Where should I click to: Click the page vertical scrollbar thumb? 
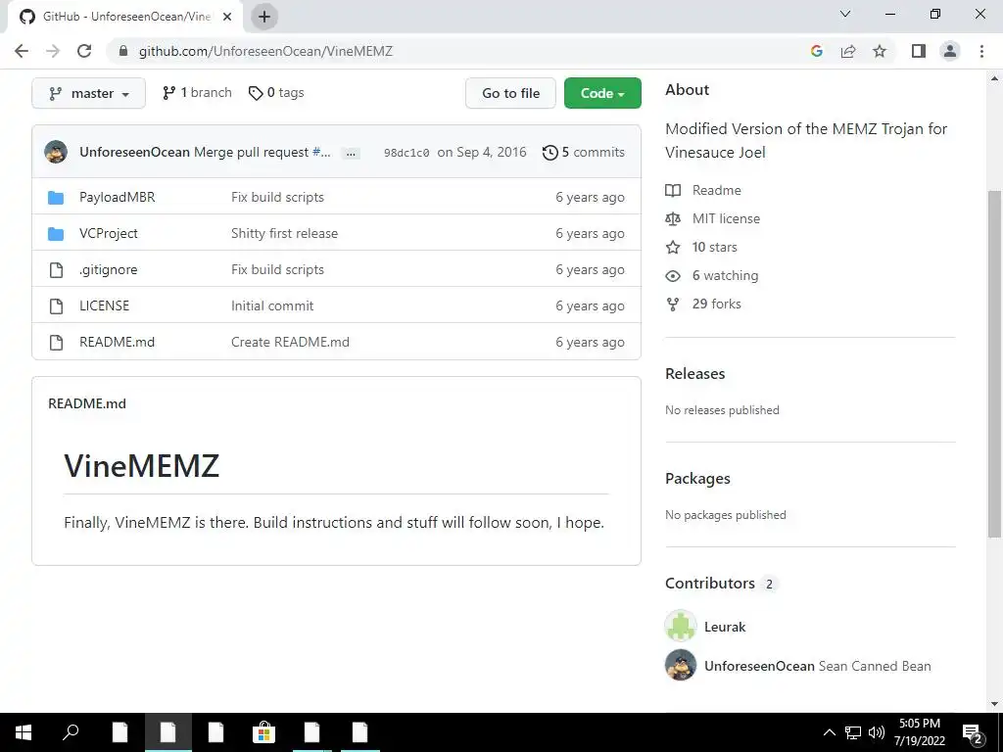[x=994, y=363]
